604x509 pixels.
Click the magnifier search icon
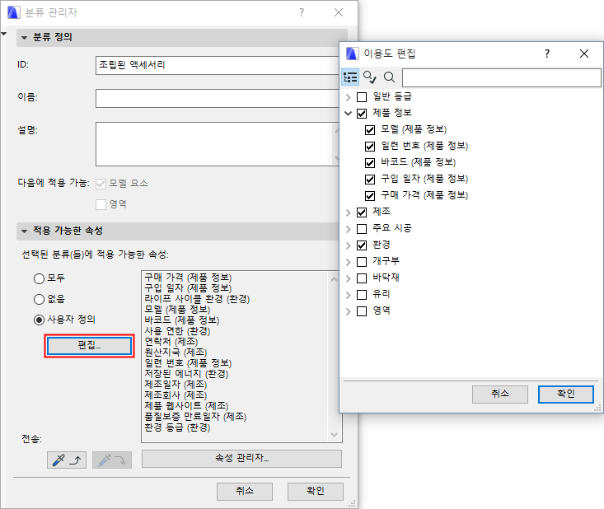(390, 77)
